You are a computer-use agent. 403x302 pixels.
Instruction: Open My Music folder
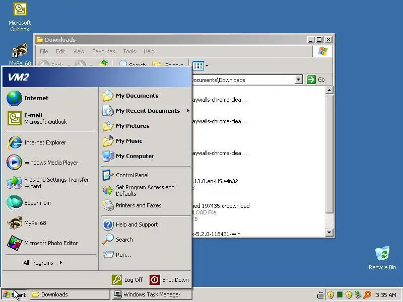[146, 141]
